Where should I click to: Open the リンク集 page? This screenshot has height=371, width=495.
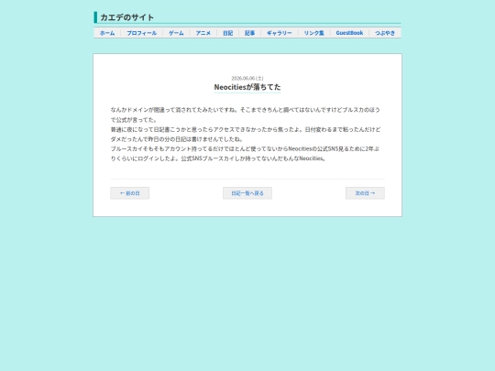pyautogui.click(x=314, y=33)
